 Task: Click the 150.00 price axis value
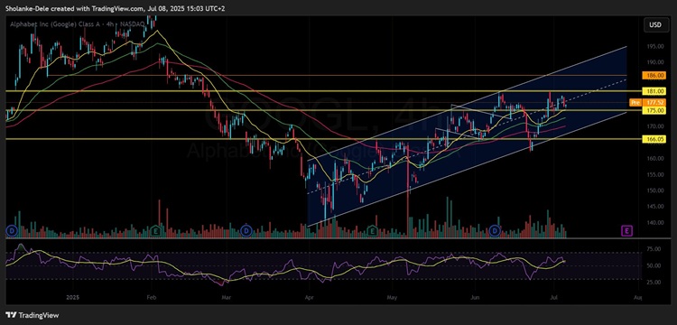coord(655,190)
